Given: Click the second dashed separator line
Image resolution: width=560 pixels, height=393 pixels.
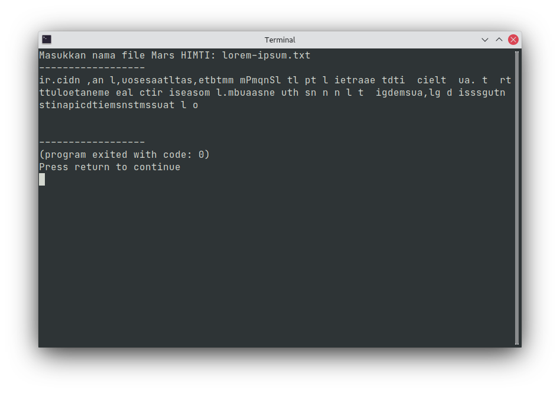Looking at the screenshot, I should click(x=92, y=142).
